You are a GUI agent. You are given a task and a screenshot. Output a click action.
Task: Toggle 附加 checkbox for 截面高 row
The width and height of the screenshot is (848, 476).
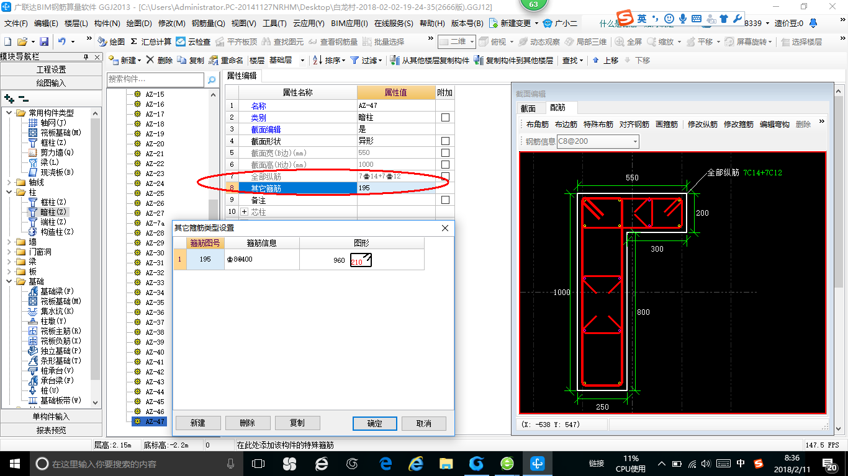[445, 164]
